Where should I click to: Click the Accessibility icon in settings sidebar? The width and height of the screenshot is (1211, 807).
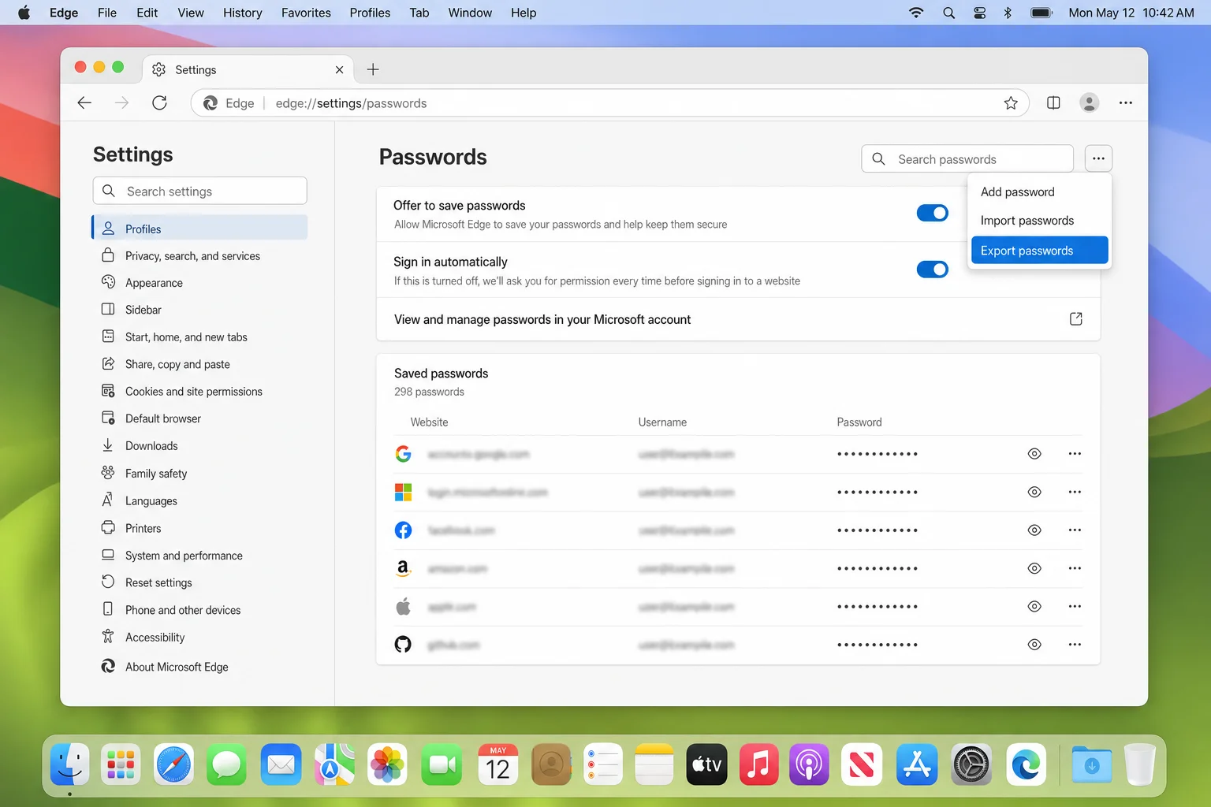click(x=108, y=637)
